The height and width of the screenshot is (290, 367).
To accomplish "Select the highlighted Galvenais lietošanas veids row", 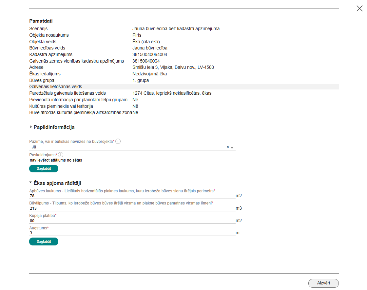I will click(184, 87).
